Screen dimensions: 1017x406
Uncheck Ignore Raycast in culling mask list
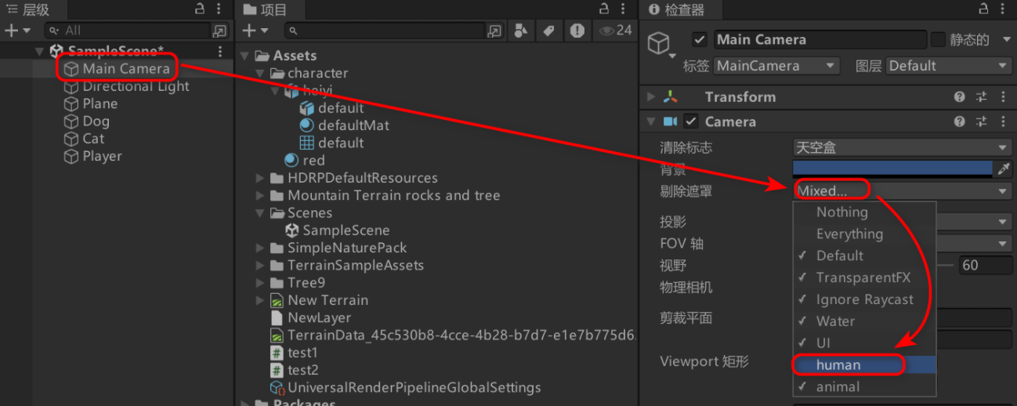click(x=865, y=299)
